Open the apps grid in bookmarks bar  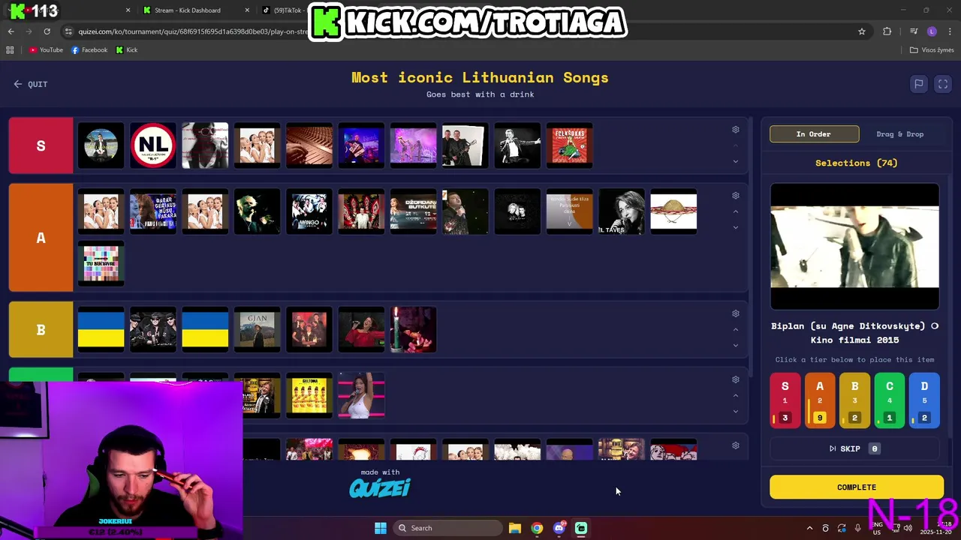10,50
